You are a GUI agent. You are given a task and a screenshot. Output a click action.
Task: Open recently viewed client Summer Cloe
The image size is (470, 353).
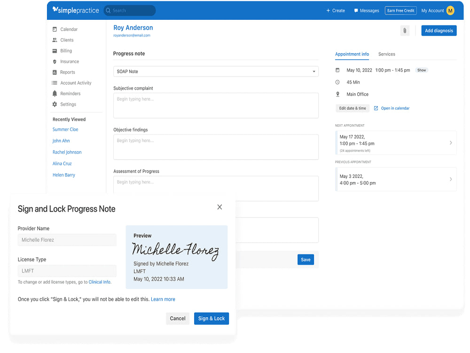pos(65,129)
